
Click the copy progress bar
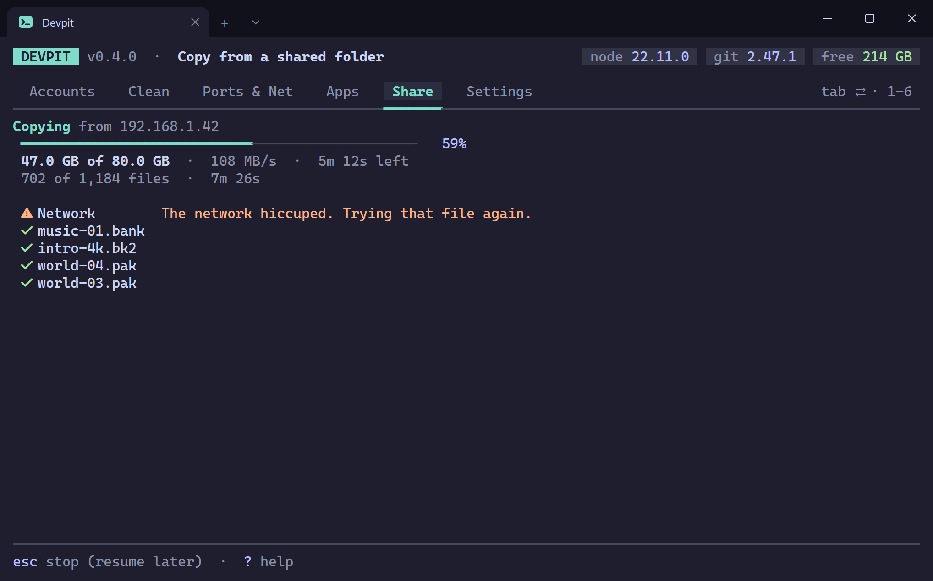[219, 143]
